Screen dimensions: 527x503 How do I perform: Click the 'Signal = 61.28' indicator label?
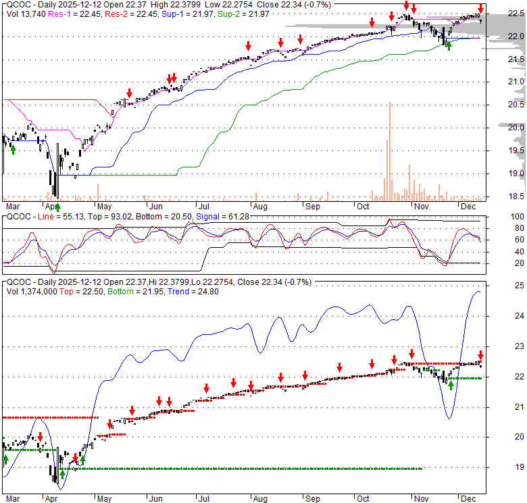(222, 217)
